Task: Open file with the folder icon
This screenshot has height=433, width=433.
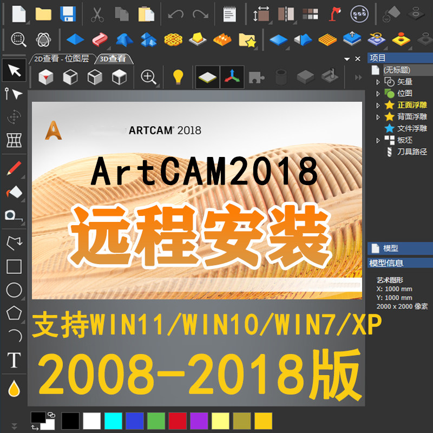Action: 43,14
